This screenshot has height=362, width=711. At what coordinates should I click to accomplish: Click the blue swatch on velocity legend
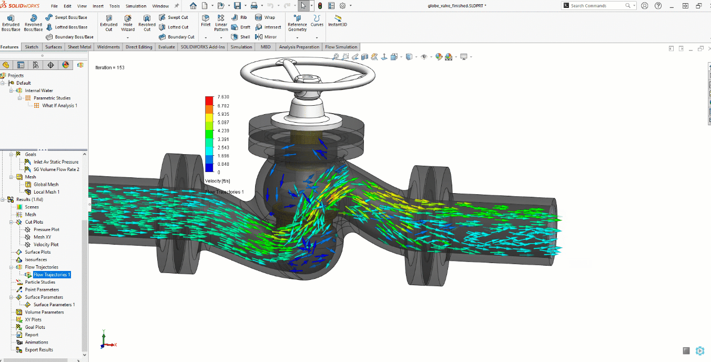tap(209, 168)
